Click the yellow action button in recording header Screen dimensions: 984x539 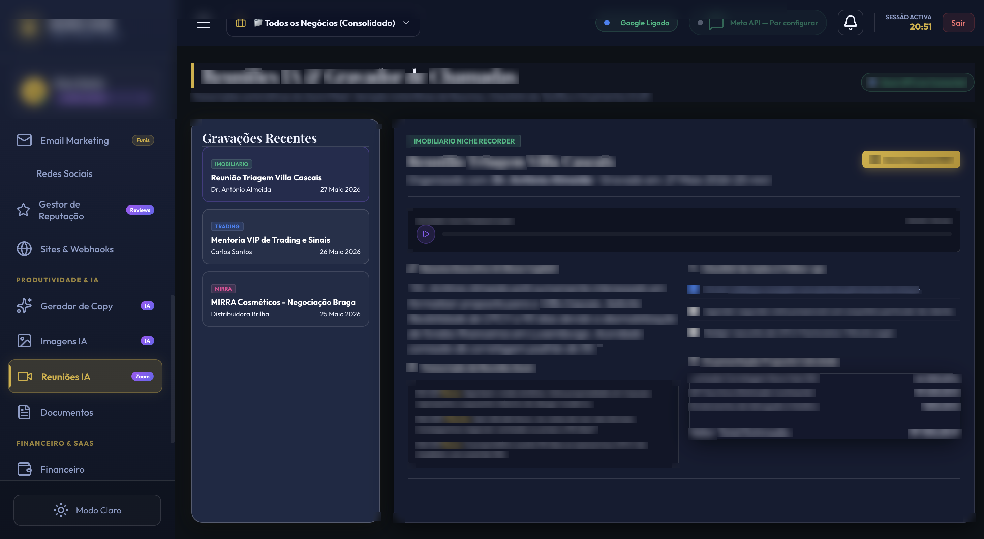point(911,159)
